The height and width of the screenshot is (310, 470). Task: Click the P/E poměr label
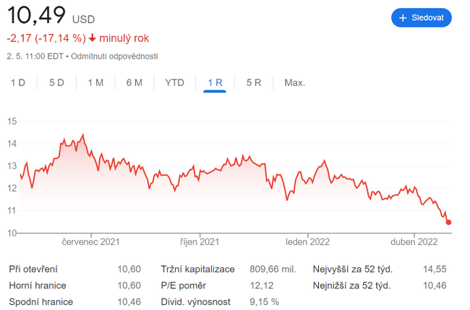click(185, 285)
